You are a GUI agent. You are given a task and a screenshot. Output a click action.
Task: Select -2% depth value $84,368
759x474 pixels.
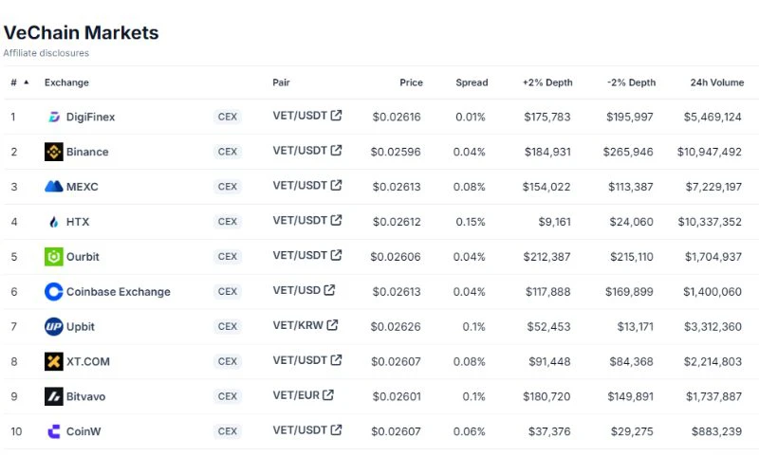pyautogui.click(x=631, y=361)
